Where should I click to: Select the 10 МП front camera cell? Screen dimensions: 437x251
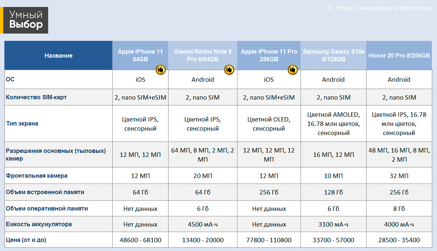click(334, 176)
